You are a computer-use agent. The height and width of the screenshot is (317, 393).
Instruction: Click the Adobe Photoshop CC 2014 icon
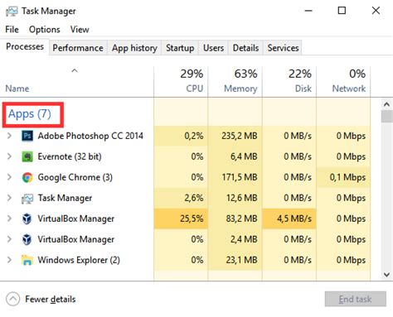coord(27,136)
